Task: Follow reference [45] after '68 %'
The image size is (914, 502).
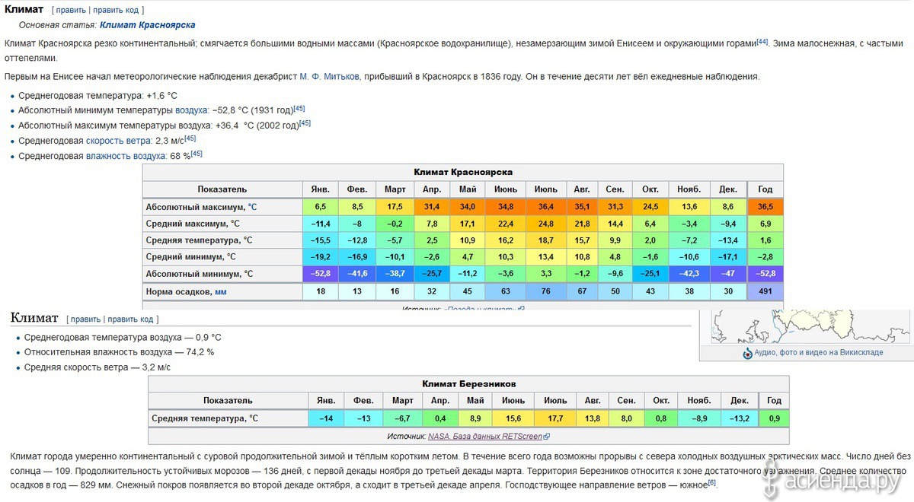Action: point(197,154)
